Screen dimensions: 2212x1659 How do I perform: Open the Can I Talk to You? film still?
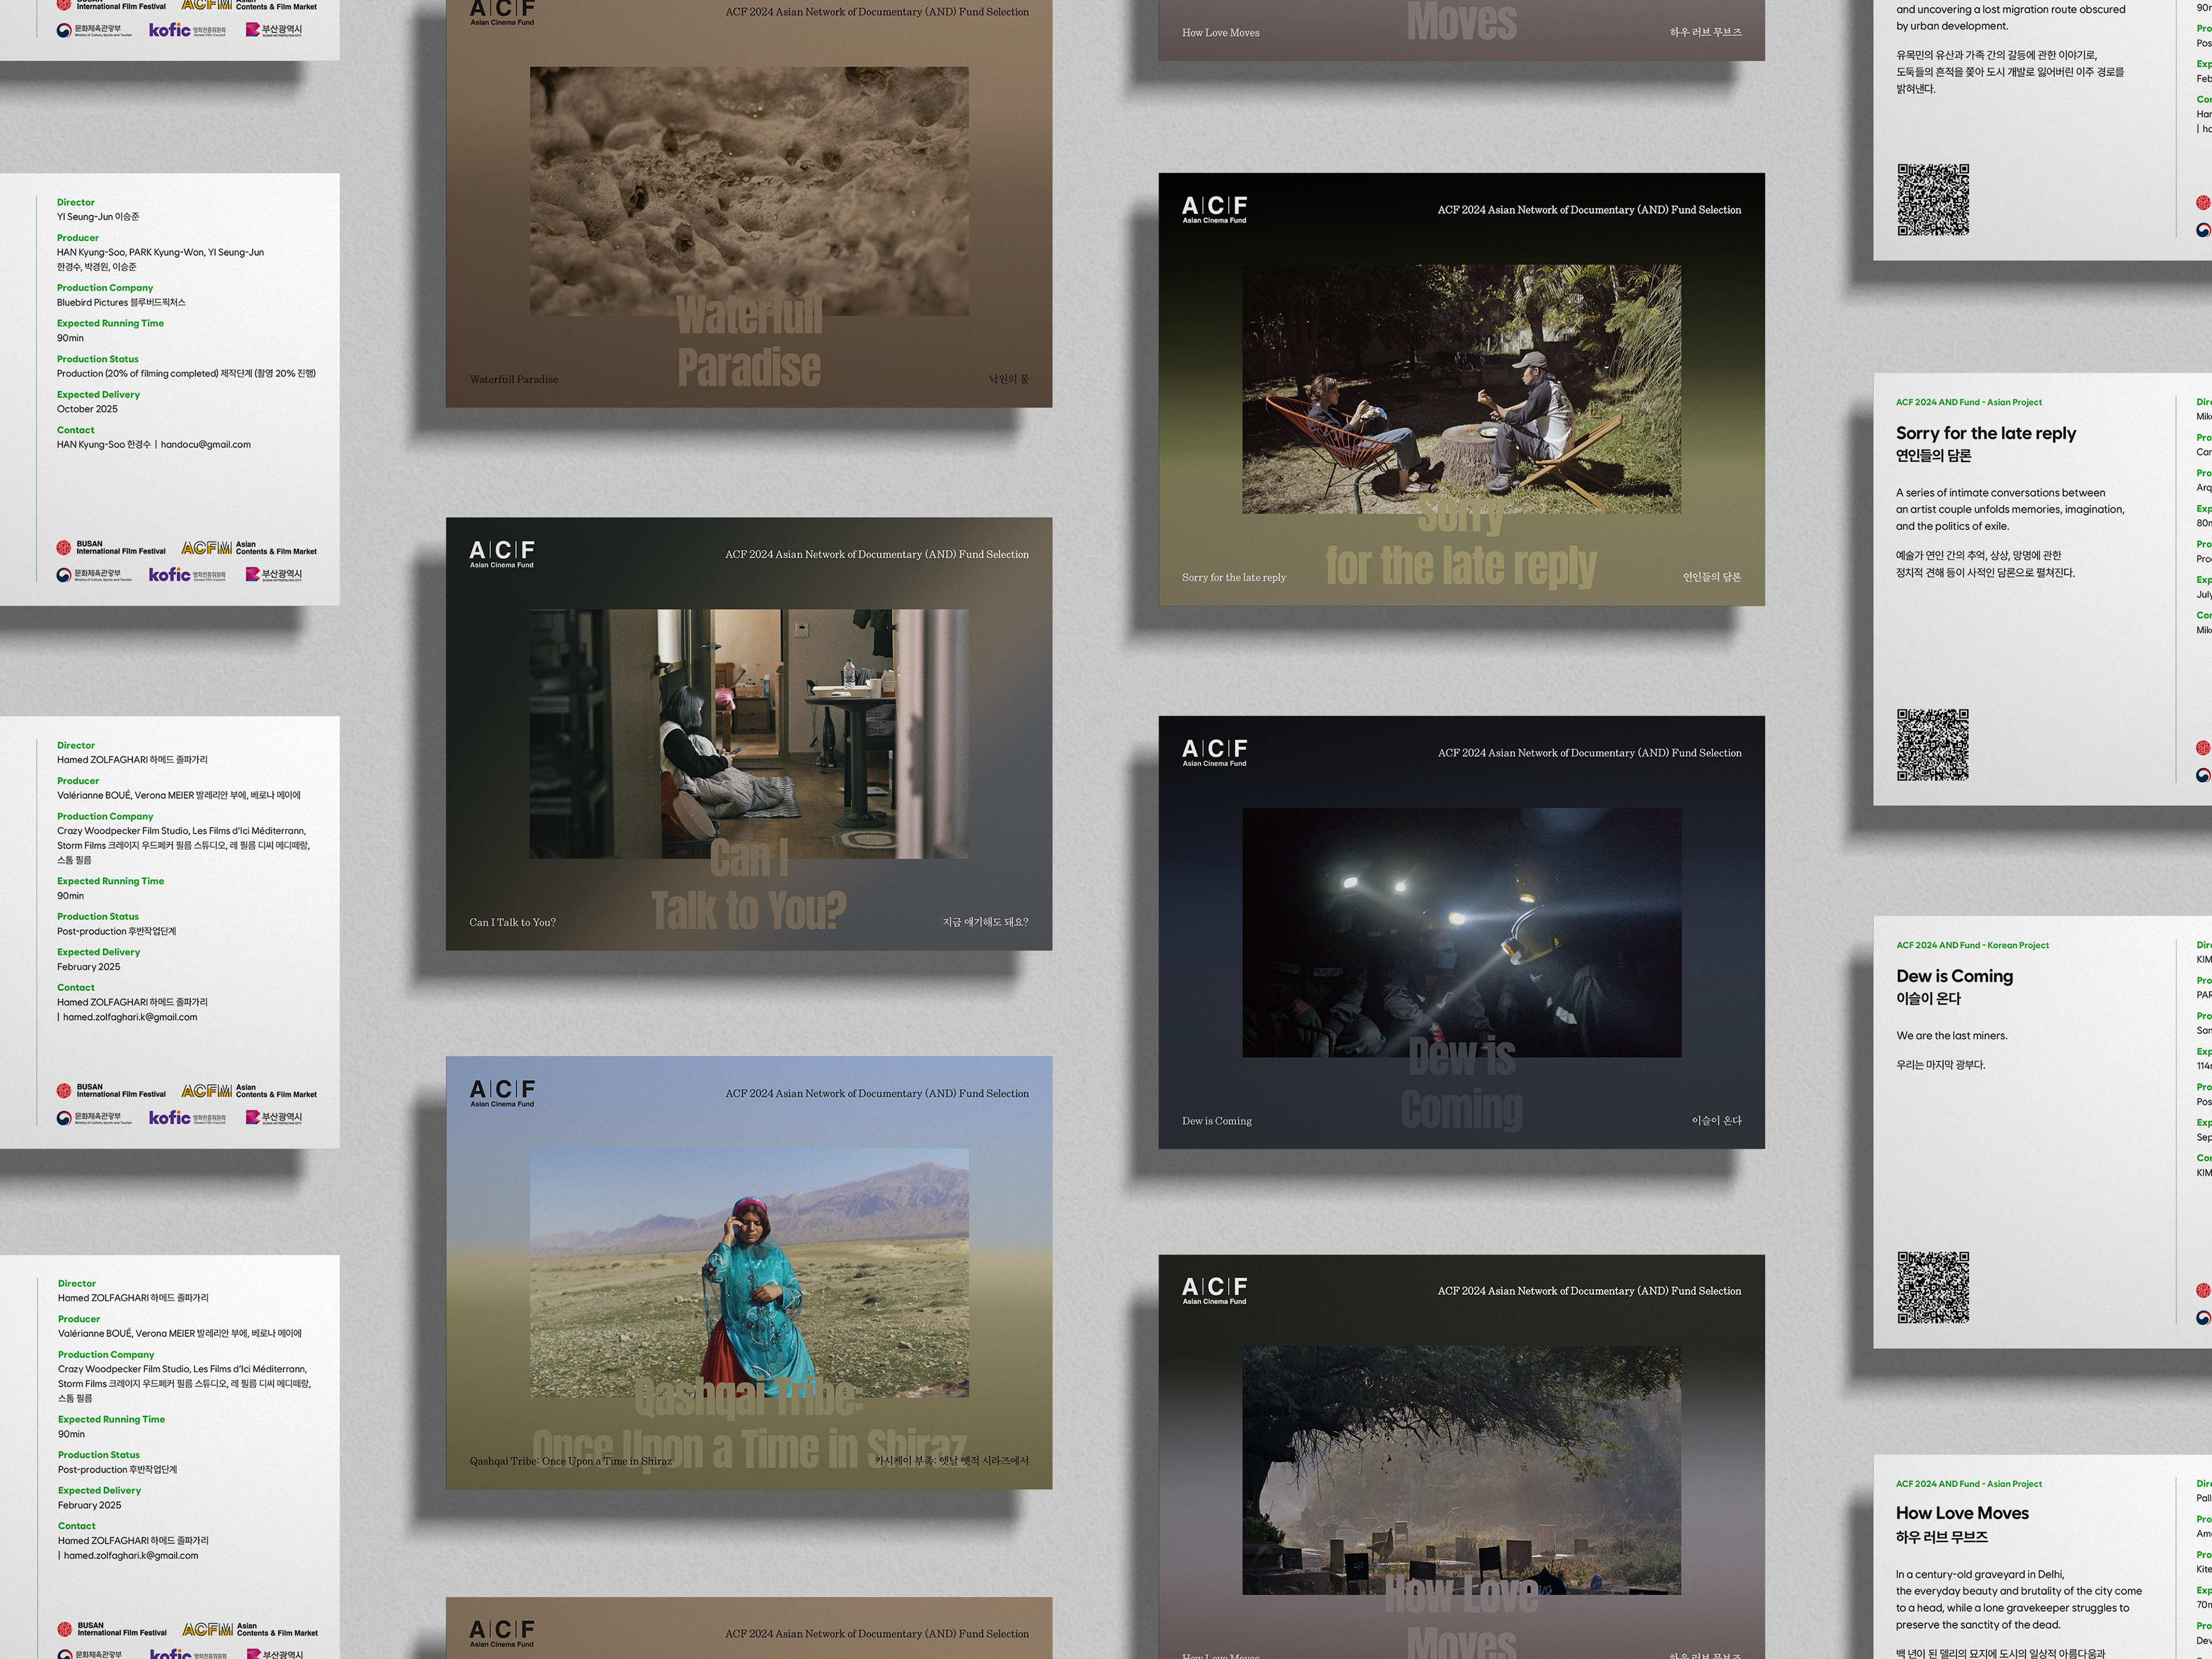[x=748, y=733]
